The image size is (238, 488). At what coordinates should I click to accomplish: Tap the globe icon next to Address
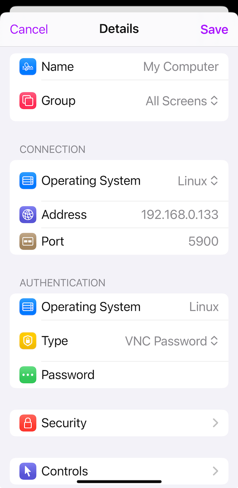coord(28,215)
